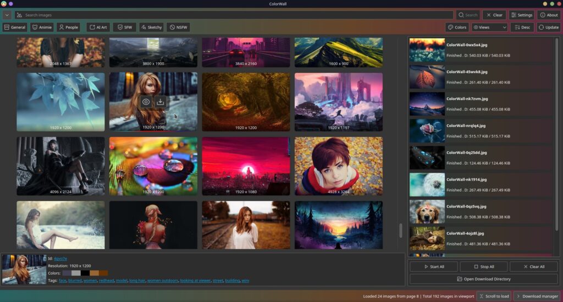Expand the chevron left of the search box
This screenshot has height=302, width=563.
point(7,15)
